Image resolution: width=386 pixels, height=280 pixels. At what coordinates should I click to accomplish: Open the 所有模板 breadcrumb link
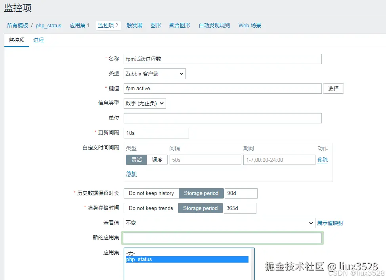(x=17, y=26)
